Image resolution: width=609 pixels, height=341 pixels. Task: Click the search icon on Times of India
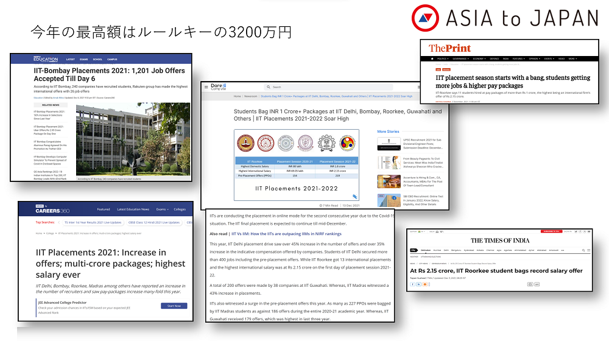click(x=583, y=250)
